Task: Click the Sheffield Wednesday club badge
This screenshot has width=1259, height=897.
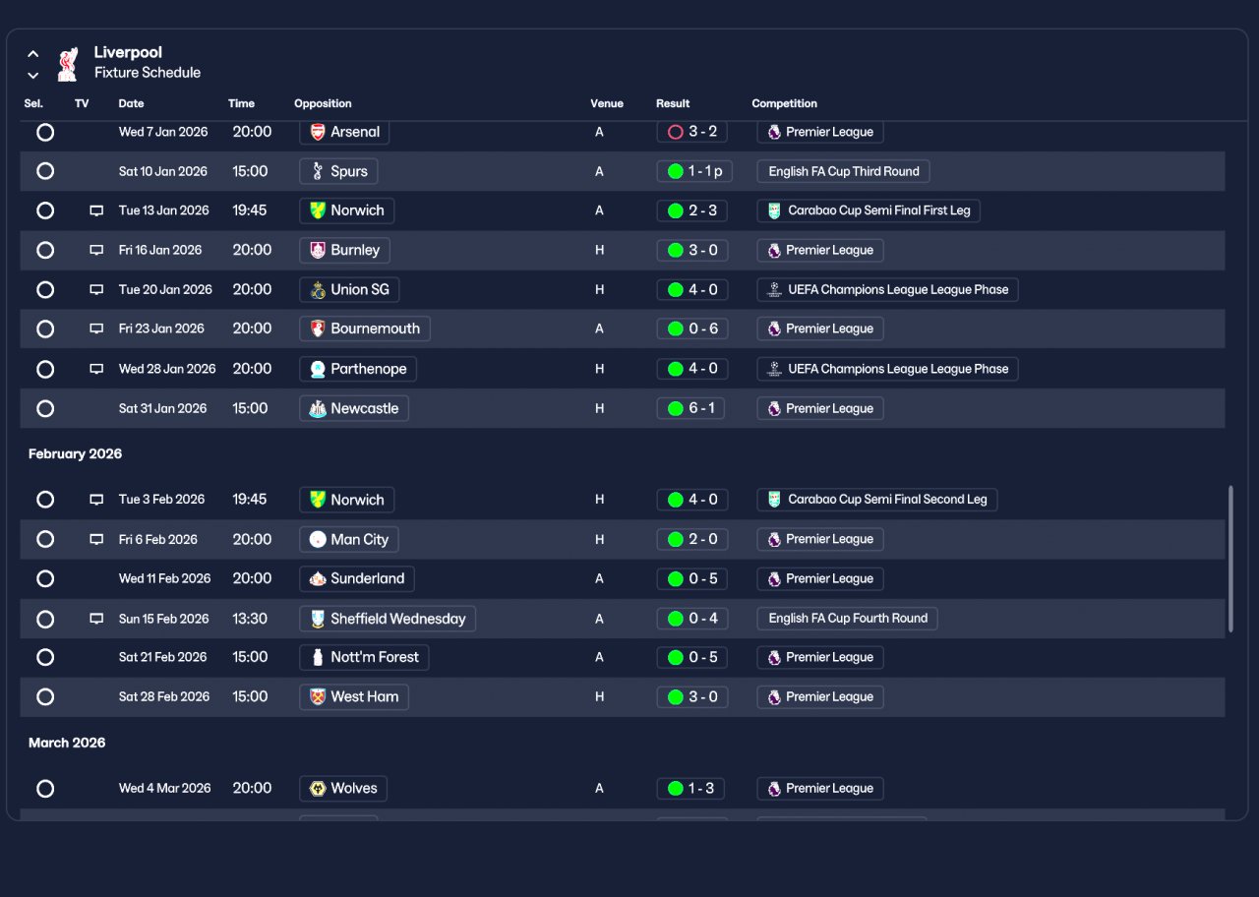Action: click(x=318, y=619)
